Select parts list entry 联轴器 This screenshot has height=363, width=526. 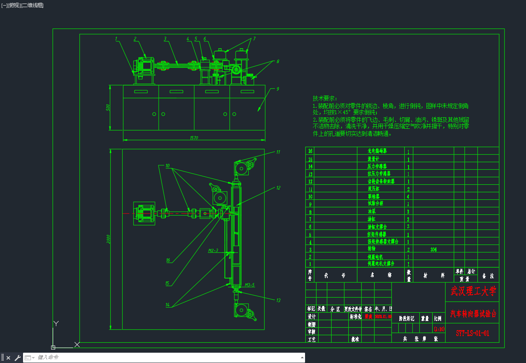pyautogui.click(x=373, y=196)
